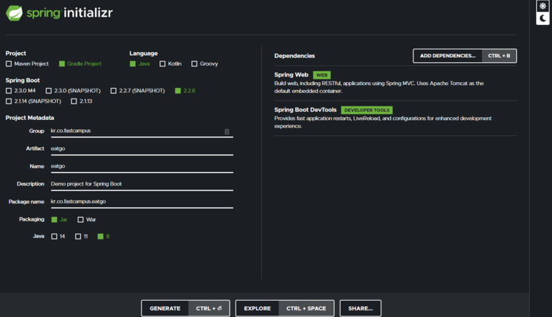Click the Spring Initializr leaf logo
Screen dimensions: 552x317
coord(14,13)
